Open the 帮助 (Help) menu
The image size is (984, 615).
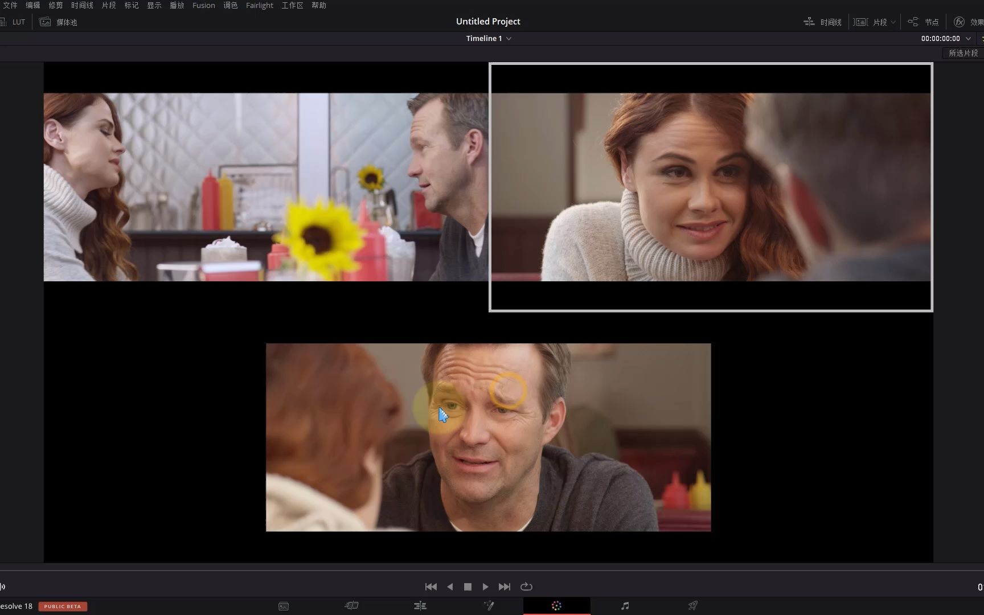(x=319, y=5)
